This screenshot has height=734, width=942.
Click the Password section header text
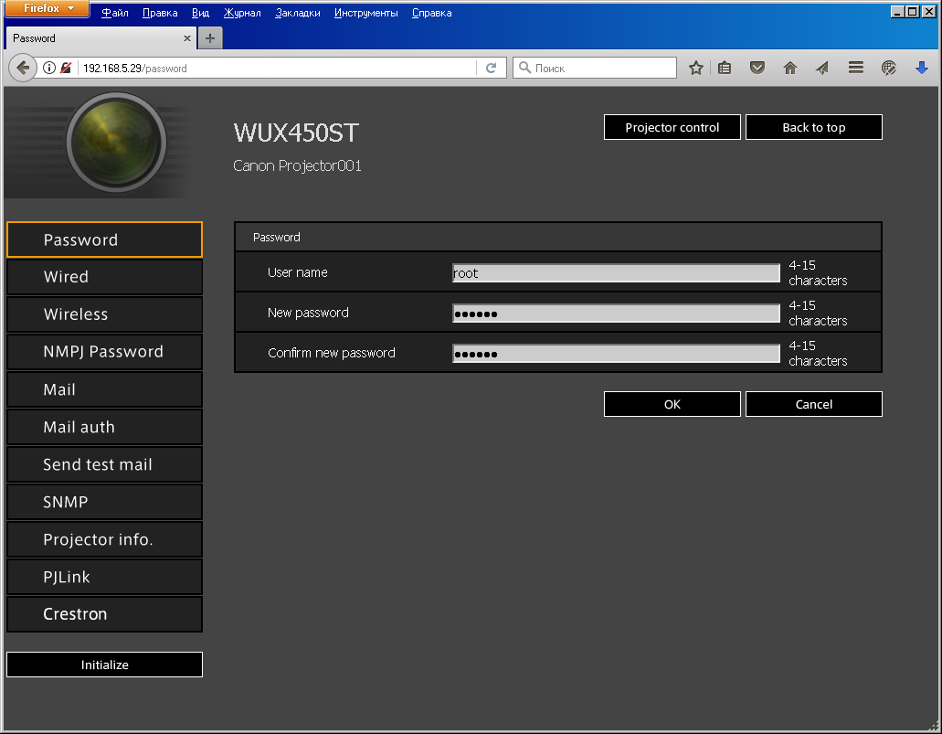coord(276,238)
